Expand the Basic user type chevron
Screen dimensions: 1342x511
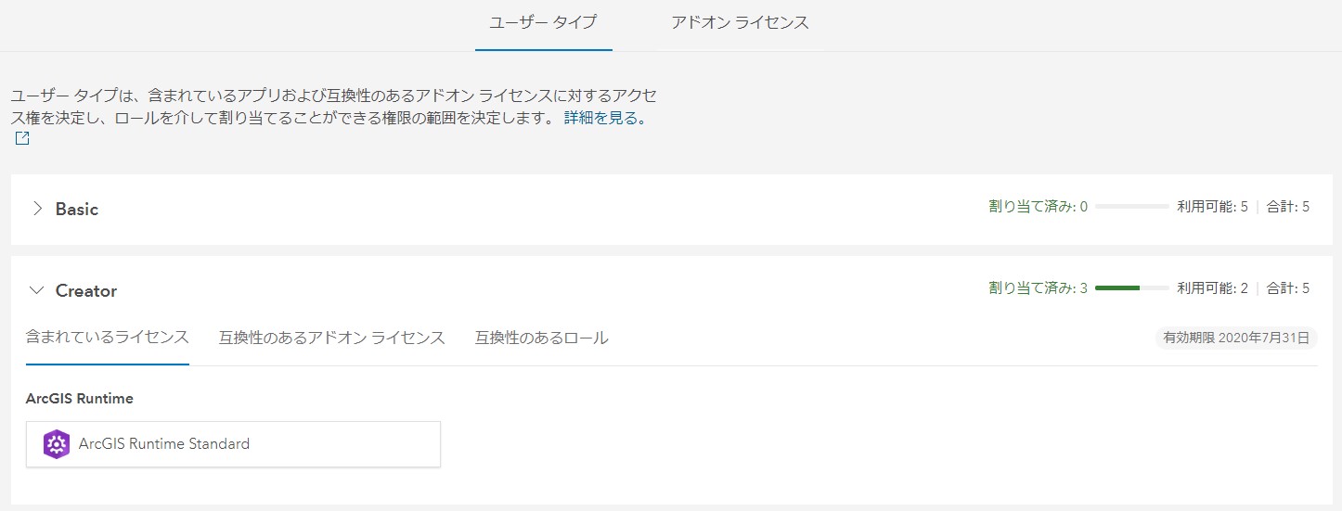(x=37, y=209)
